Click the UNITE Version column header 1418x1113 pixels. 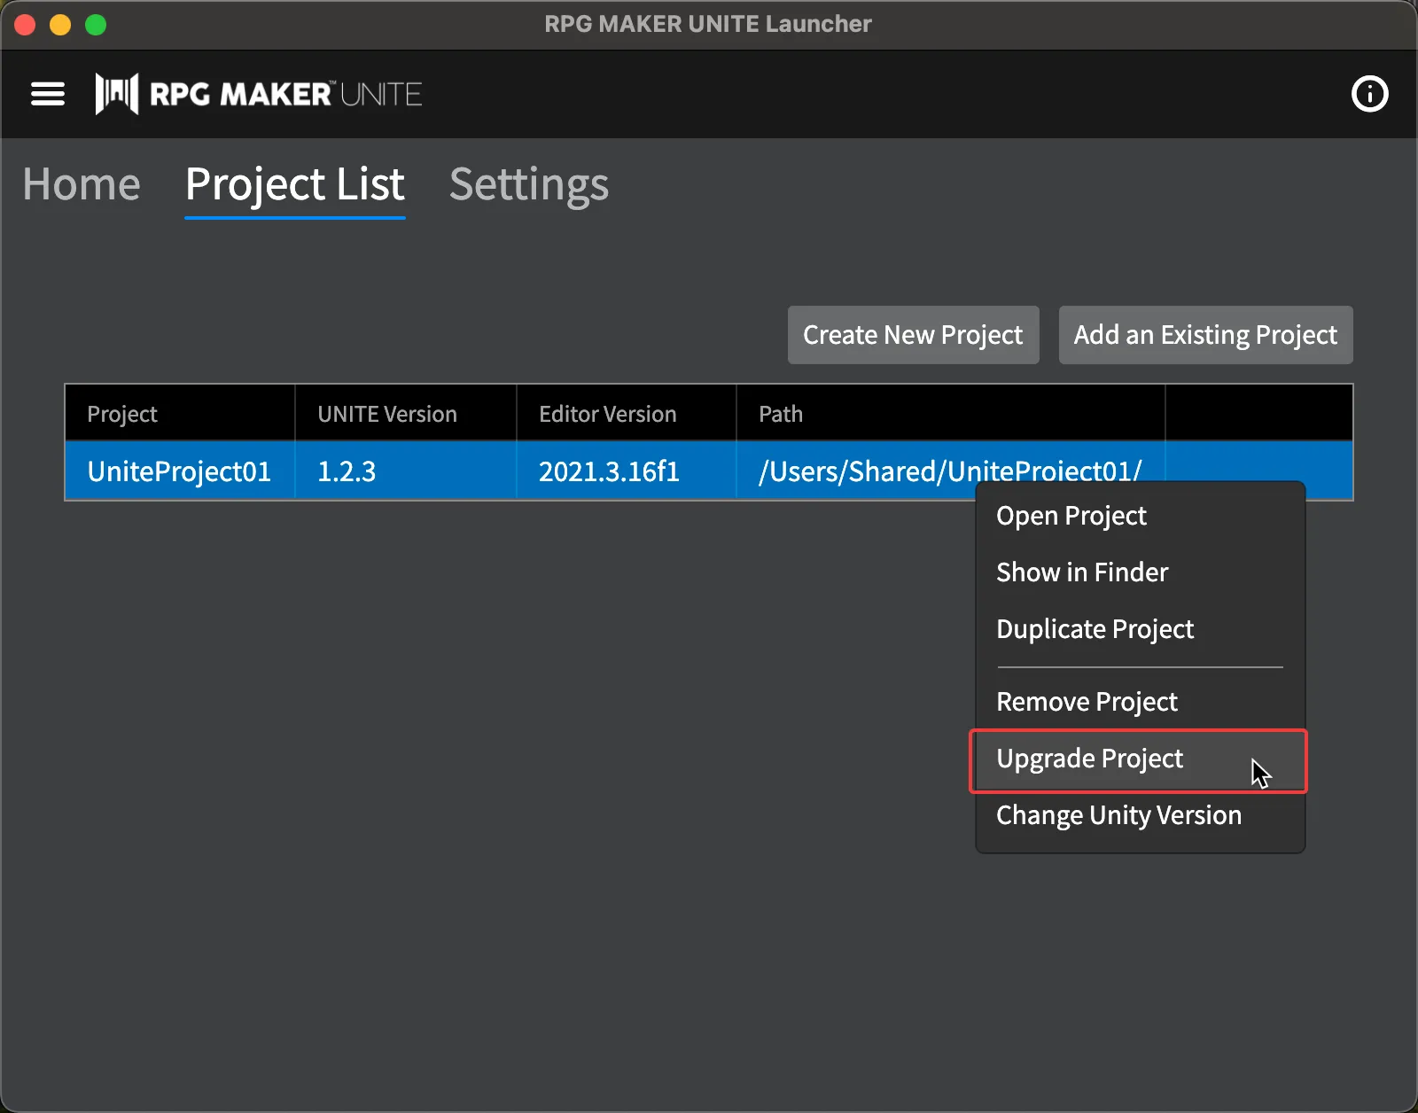[x=387, y=414]
